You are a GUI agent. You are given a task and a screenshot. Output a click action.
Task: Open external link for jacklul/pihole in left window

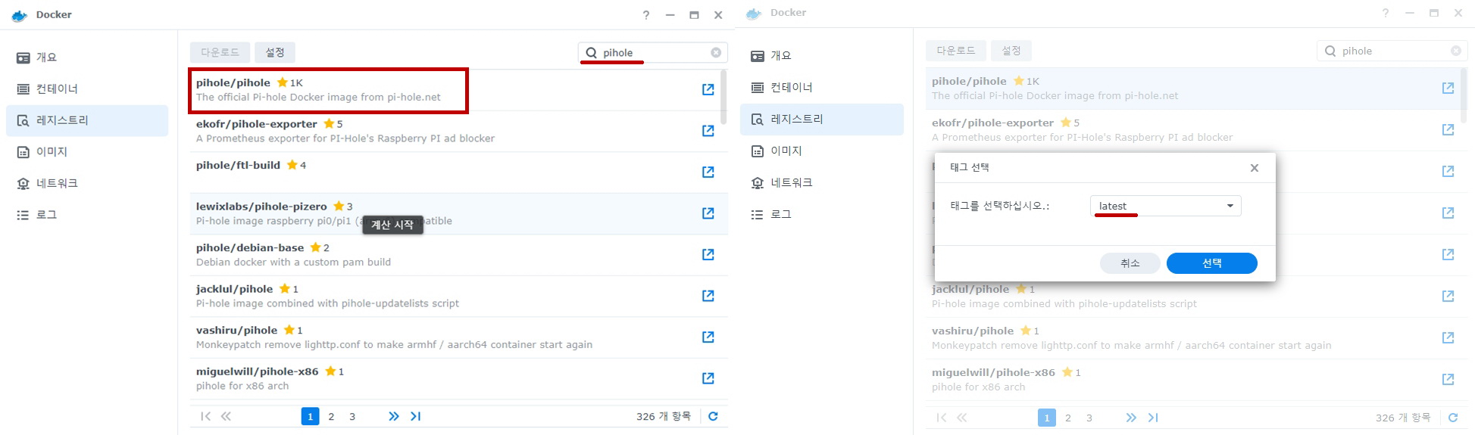click(x=708, y=296)
